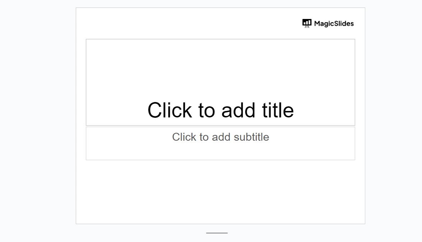
Task: Click the 'Click to add title' text
Action: 221,110
